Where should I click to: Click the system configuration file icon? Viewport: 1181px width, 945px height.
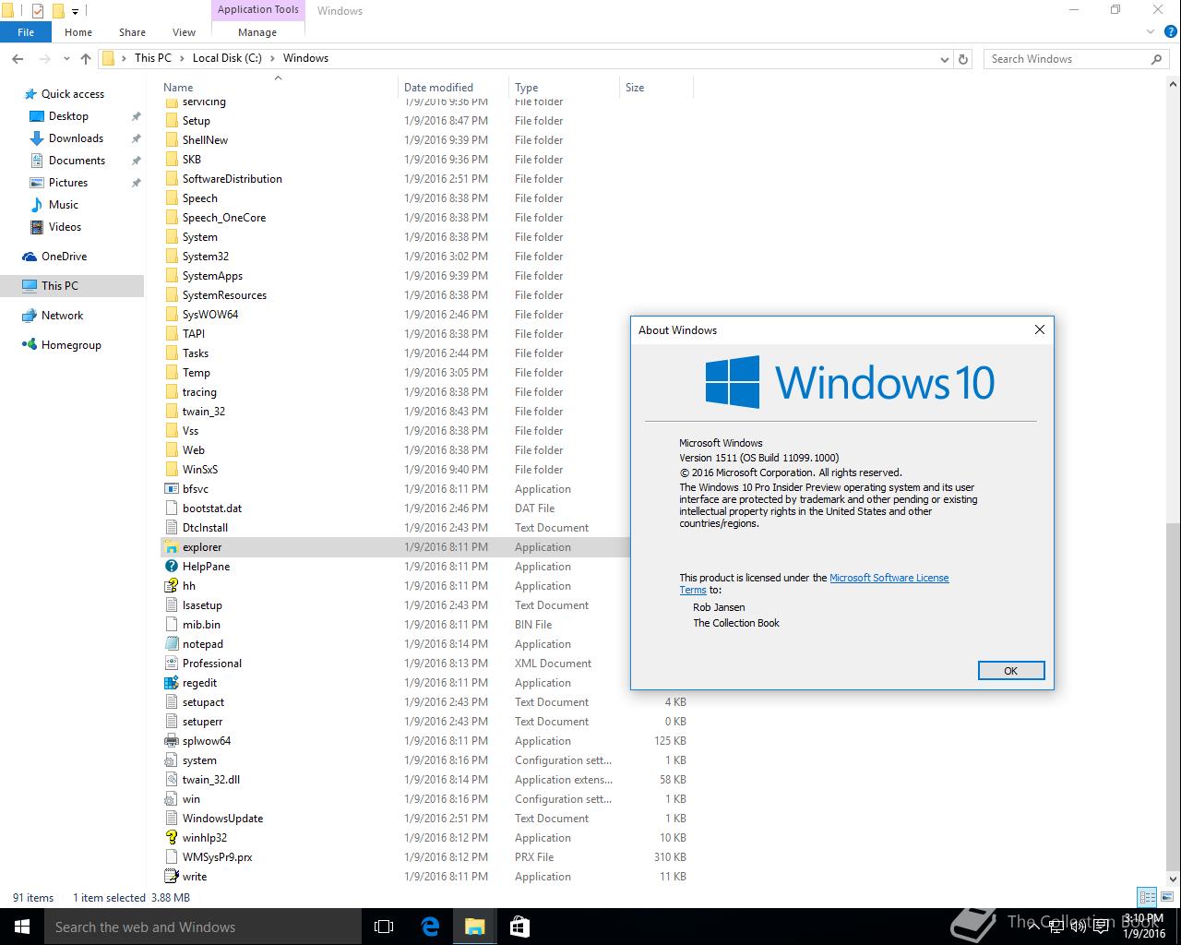[x=172, y=760]
